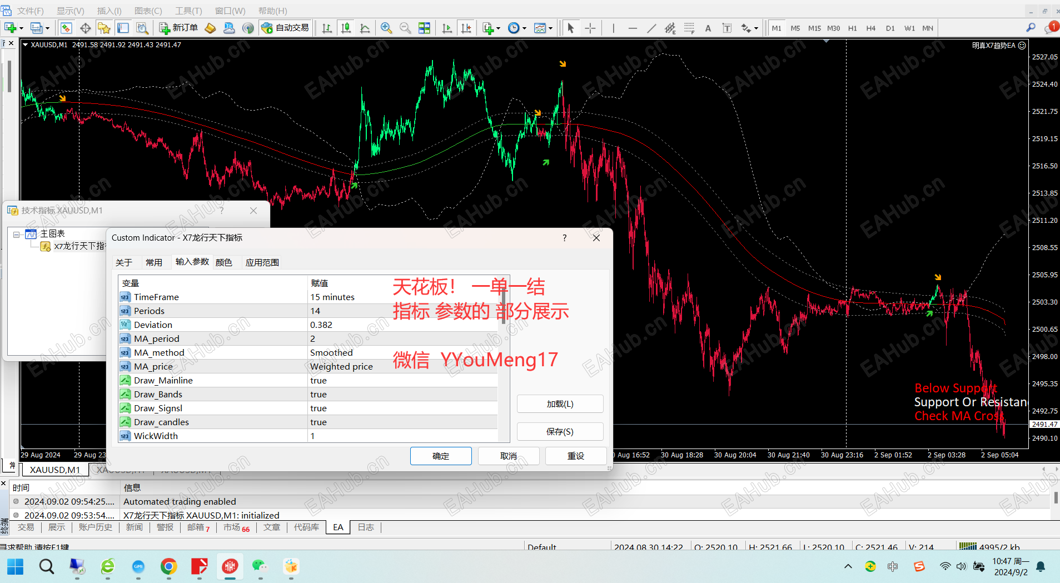This screenshot has width=1060, height=583.
Task: Select the crosshair tool
Action: tap(590, 28)
